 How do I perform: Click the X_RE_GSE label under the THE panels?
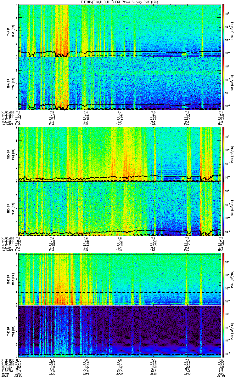point(7,360)
